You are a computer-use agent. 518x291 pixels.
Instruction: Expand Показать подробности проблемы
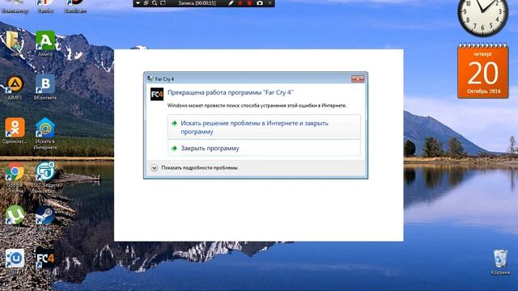(x=194, y=167)
